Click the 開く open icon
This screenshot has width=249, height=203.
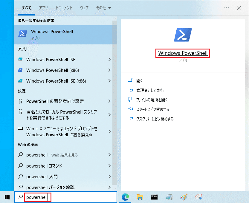(130, 80)
